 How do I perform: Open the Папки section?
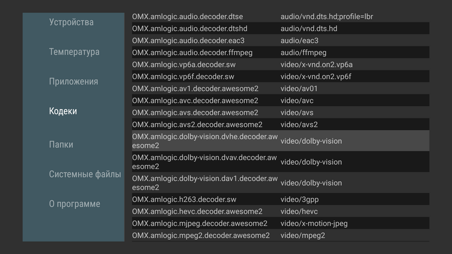61,145
